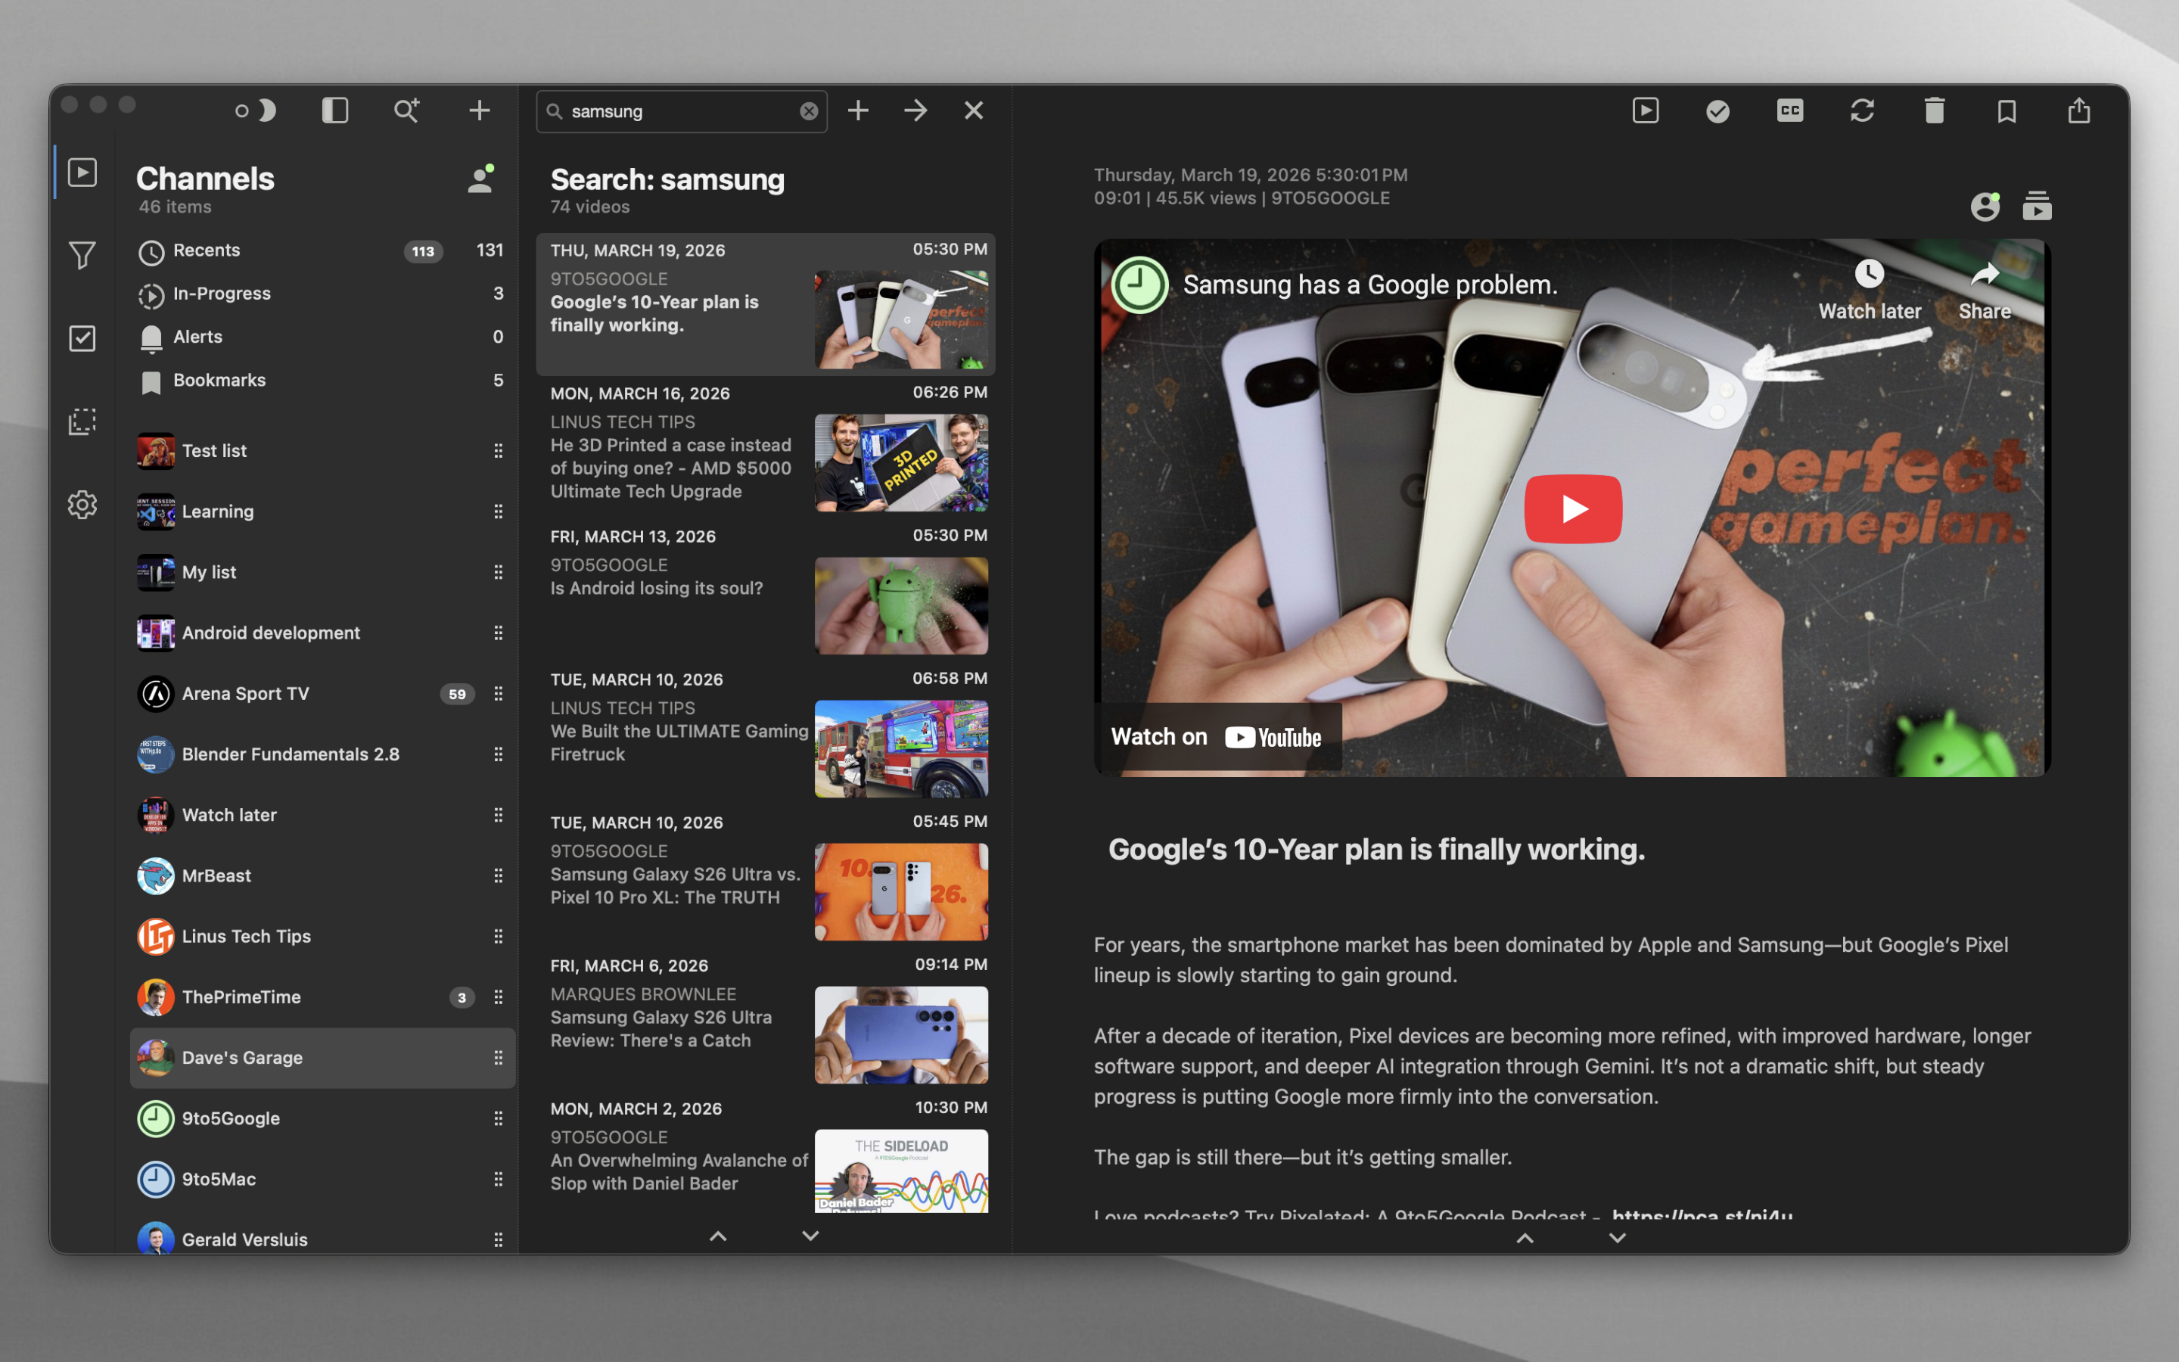Open the Learning list
Viewport: 2179px width, 1362px height.
322,512
